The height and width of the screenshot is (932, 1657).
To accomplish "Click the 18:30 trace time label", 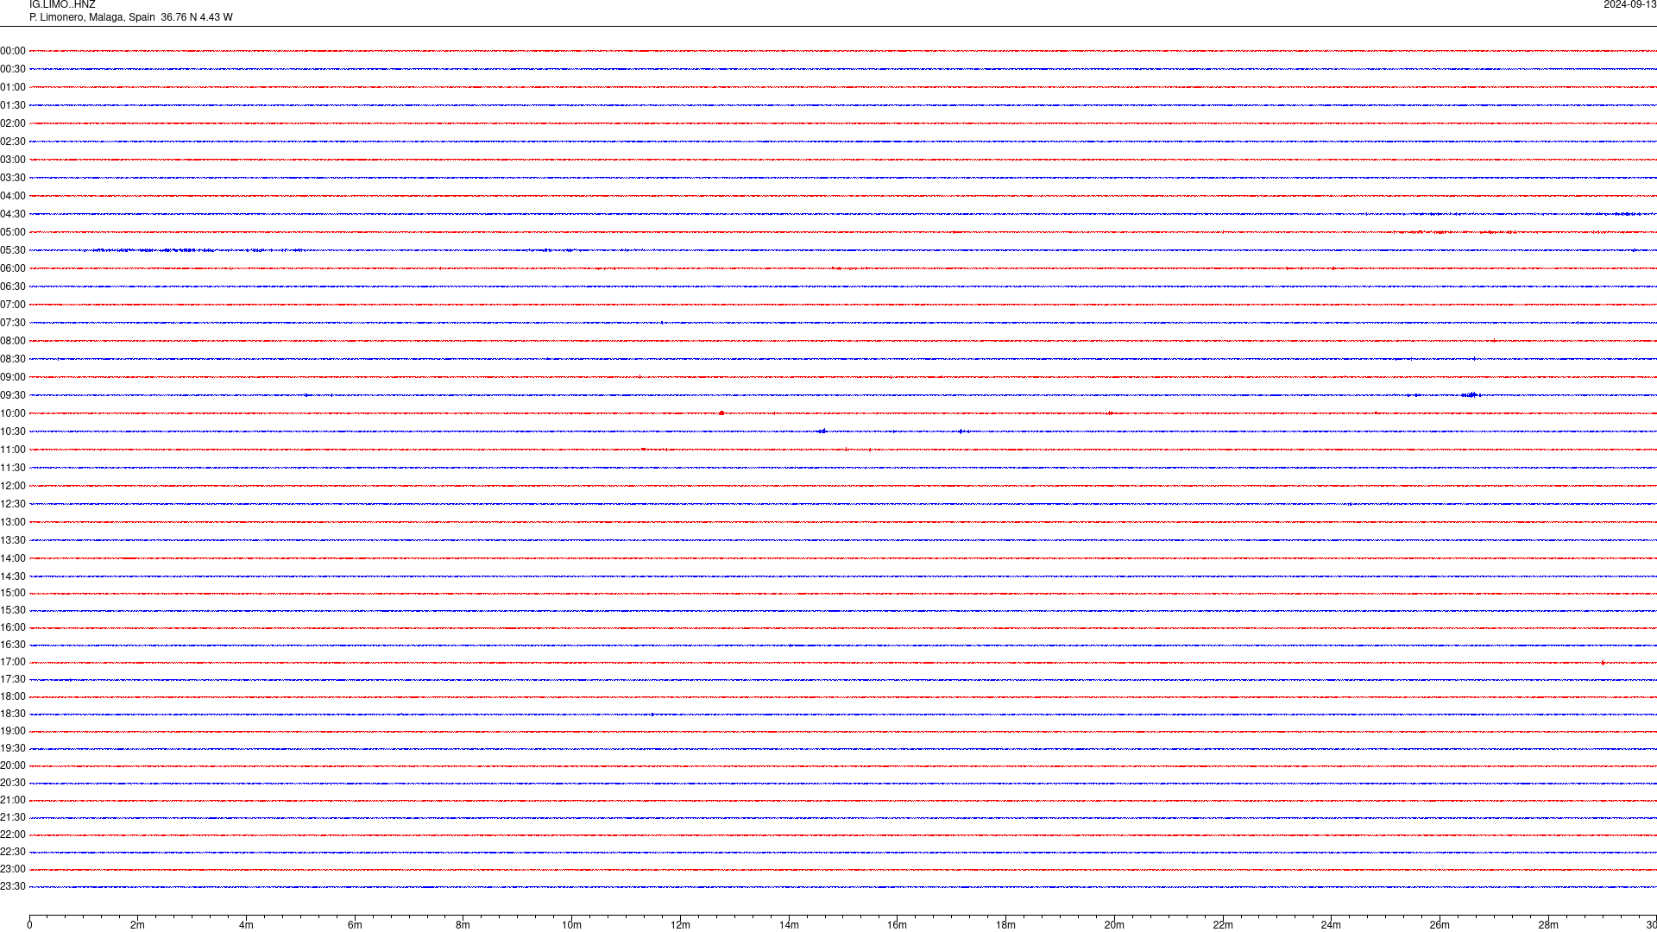I will tap(13, 714).
